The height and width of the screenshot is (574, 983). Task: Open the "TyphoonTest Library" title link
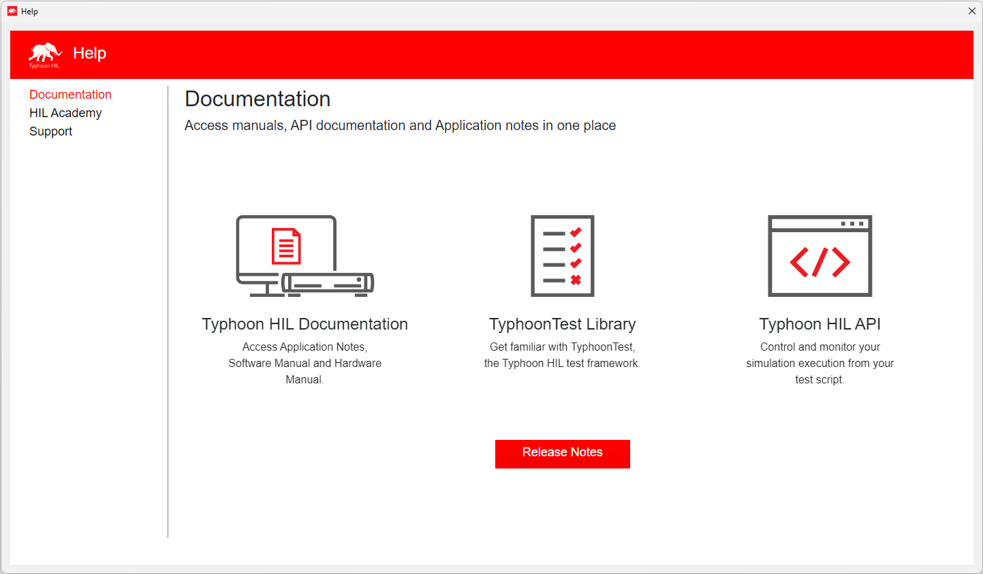562,324
